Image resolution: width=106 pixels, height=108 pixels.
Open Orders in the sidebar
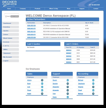10,35
